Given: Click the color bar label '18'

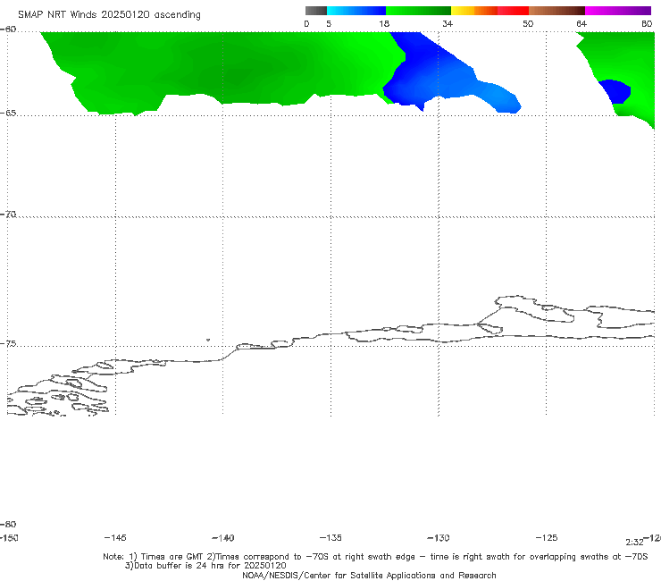Looking at the screenshot, I should [x=384, y=24].
